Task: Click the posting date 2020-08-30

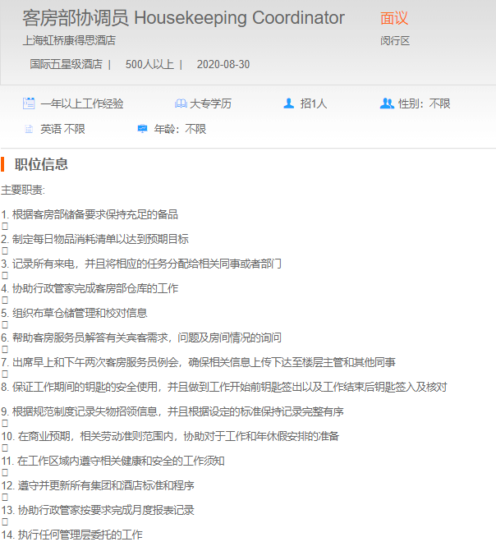Action: [x=223, y=64]
